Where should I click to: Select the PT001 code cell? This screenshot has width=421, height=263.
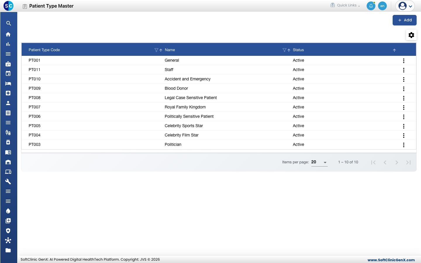pyautogui.click(x=34, y=60)
